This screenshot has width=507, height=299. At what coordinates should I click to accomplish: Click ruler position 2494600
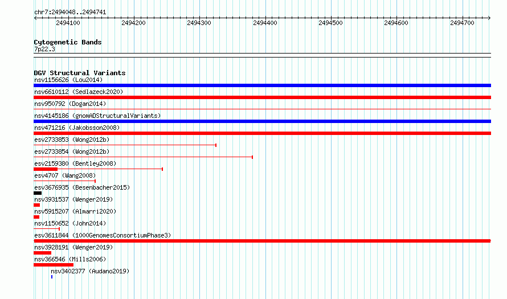tap(396, 23)
